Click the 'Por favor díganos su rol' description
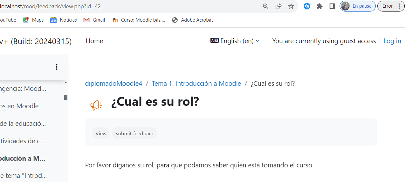The width and height of the screenshot is (405, 182). [x=199, y=165]
